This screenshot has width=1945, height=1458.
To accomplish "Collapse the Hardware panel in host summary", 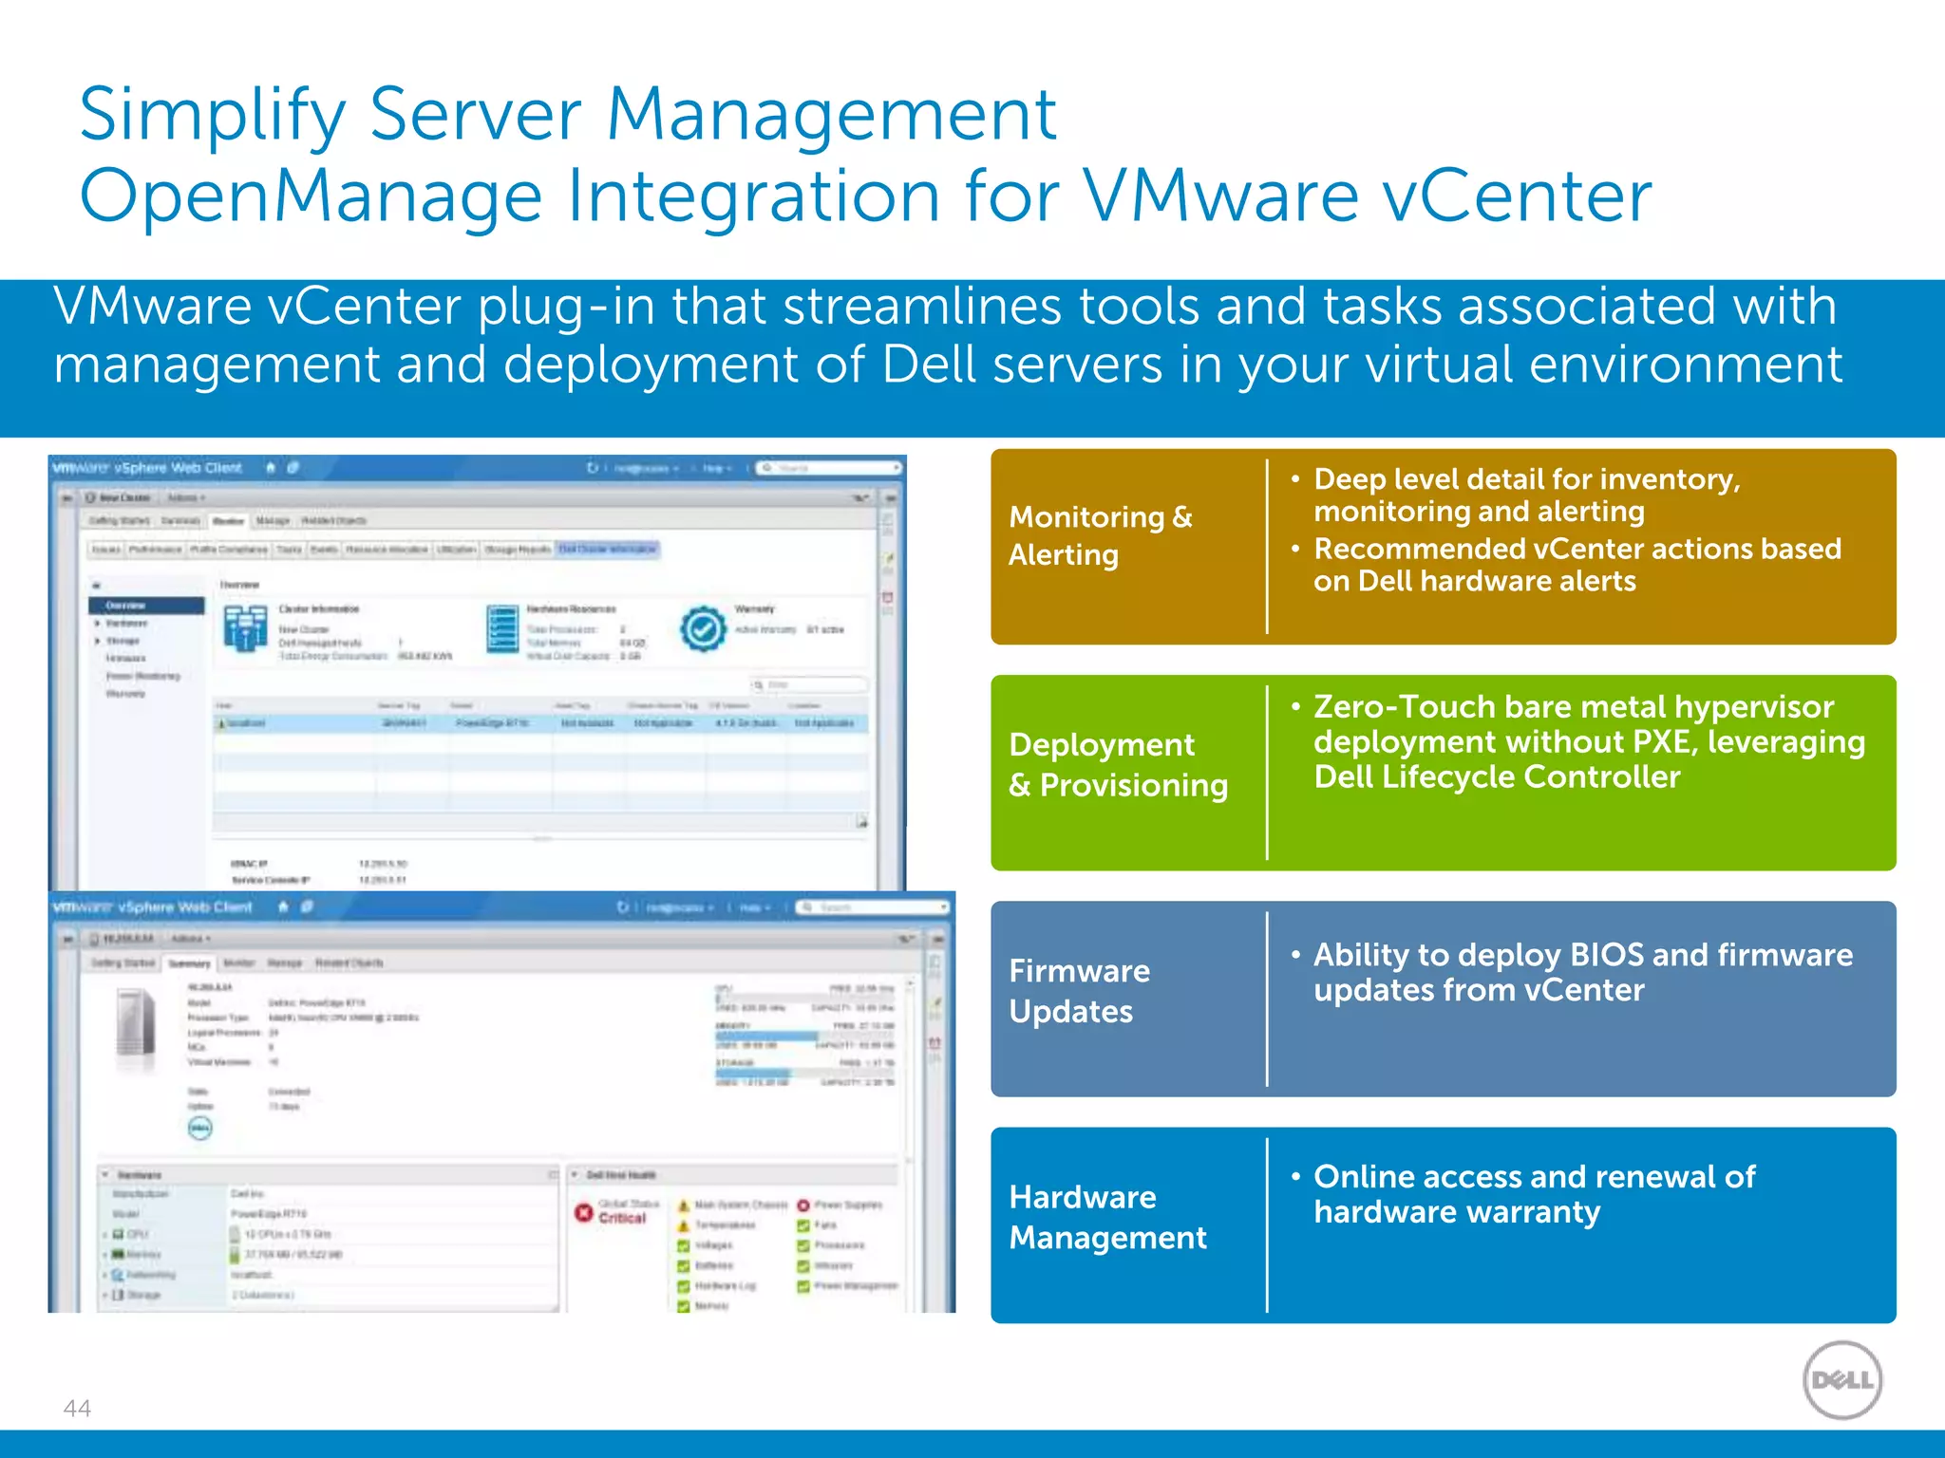I will (105, 1175).
